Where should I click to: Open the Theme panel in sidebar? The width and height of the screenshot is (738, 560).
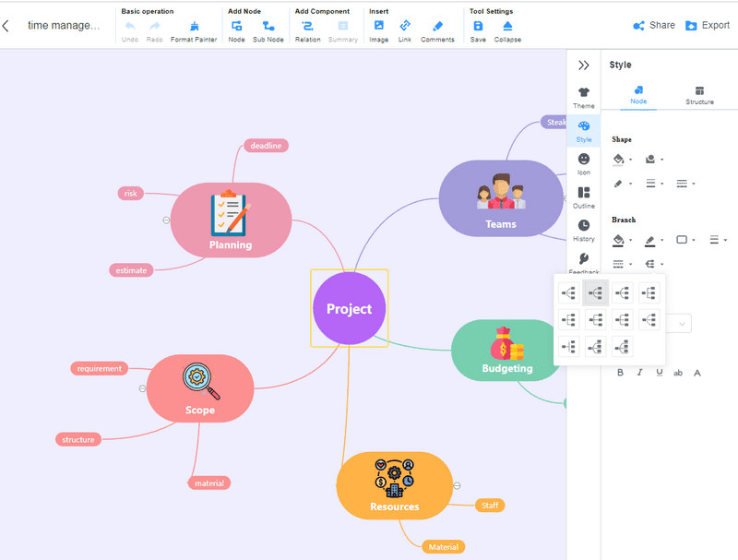pyautogui.click(x=584, y=97)
